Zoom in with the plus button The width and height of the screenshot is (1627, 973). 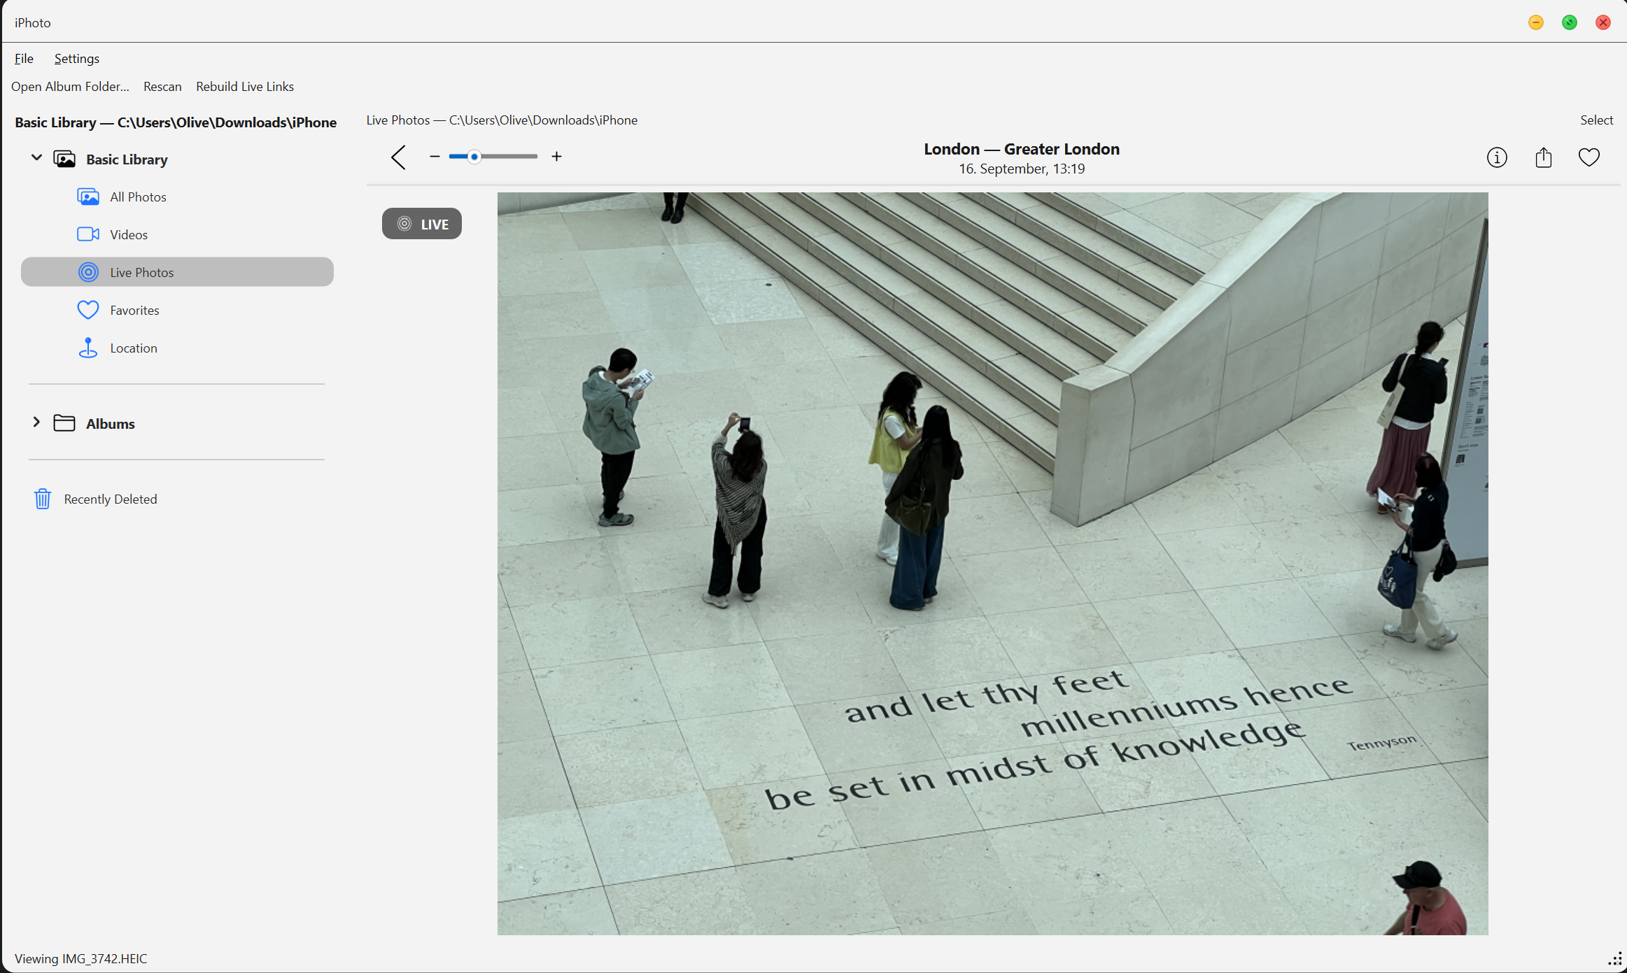(556, 157)
